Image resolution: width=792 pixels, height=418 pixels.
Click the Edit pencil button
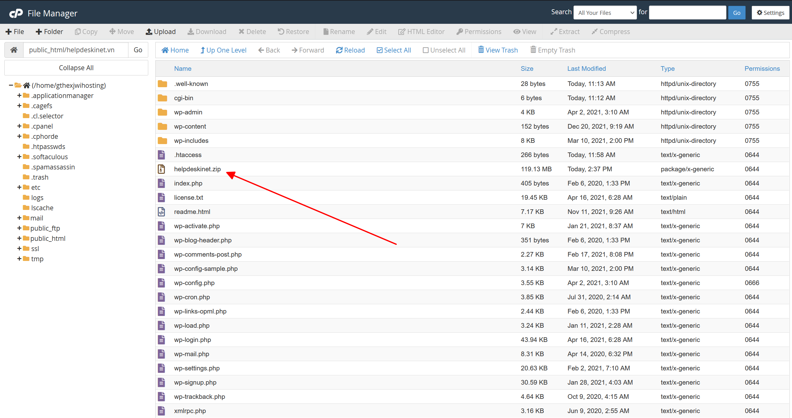pos(377,32)
